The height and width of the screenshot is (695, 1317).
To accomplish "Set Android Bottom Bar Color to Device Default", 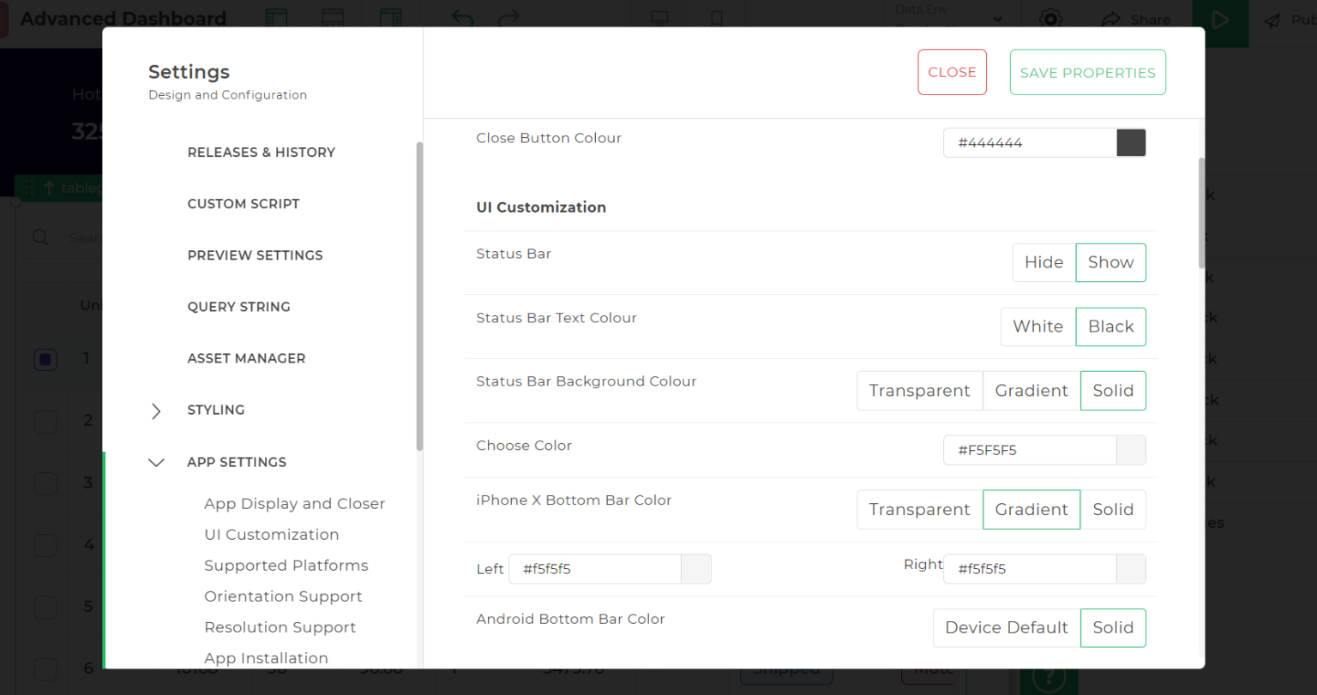I will (x=1006, y=627).
